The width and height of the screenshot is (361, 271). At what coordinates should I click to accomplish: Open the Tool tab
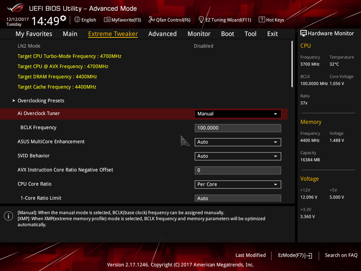[x=250, y=34]
